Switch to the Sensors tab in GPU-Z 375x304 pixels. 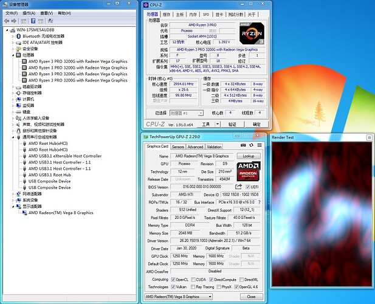coord(177,147)
